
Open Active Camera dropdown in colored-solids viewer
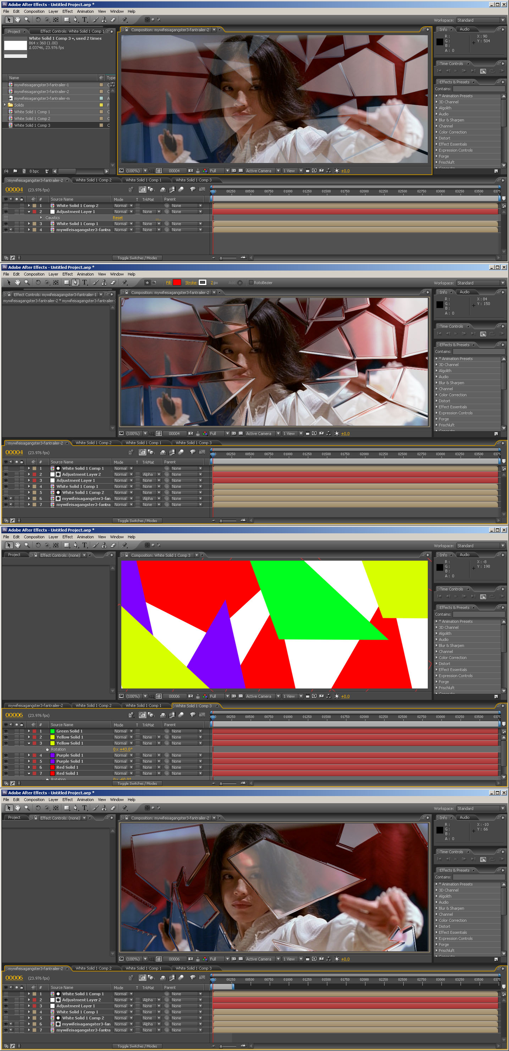(262, 696)
